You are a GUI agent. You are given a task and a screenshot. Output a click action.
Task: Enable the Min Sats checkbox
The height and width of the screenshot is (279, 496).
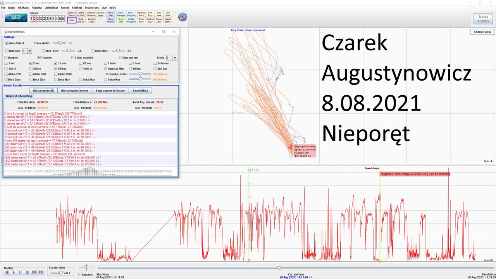pos(7,51)
